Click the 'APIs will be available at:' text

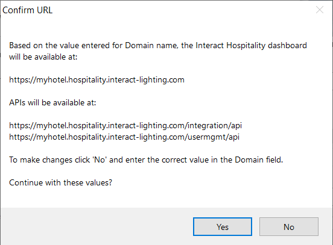[x=52, y=103]
